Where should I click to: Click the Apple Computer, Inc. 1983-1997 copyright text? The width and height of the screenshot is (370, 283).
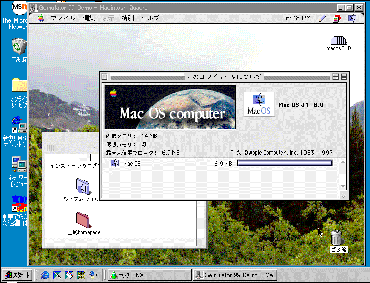282,153
